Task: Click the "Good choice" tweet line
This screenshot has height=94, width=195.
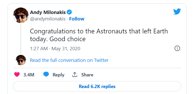Action: point(58,39)
